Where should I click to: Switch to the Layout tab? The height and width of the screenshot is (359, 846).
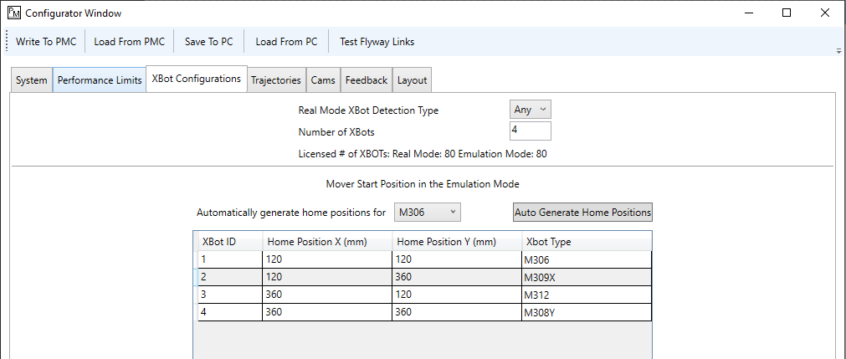pyautogui.click(x=412, y=80)
